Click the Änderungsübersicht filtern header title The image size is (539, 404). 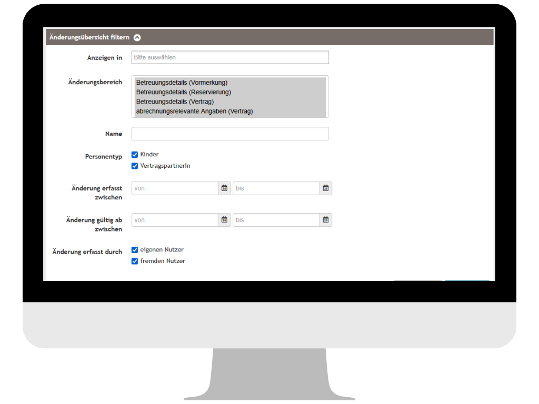tap(89, 37)
